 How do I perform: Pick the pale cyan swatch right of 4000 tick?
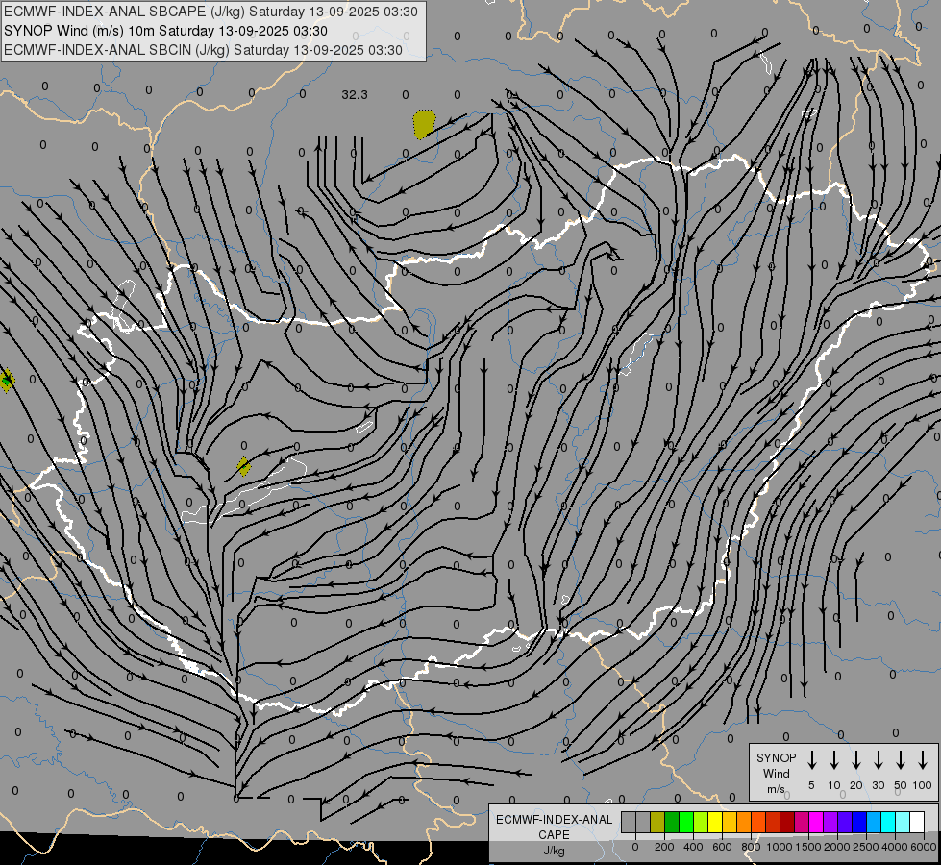(904, 822)
